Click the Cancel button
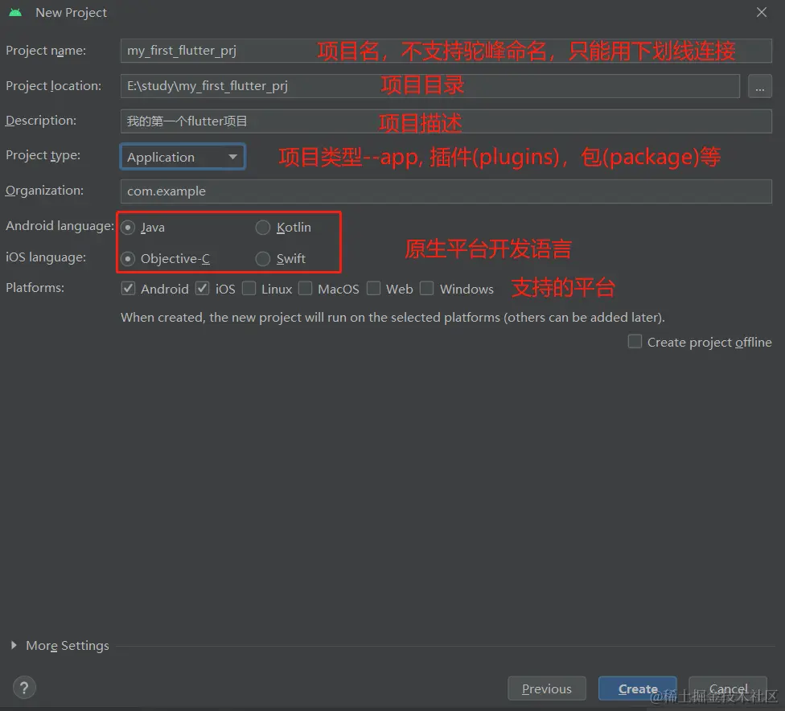Viewport: 785px width, 711px height. pos(728,688)
